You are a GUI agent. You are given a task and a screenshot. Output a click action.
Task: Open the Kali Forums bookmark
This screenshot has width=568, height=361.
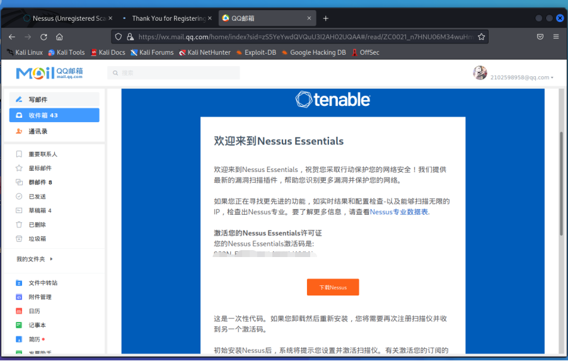tap(152, 52)
